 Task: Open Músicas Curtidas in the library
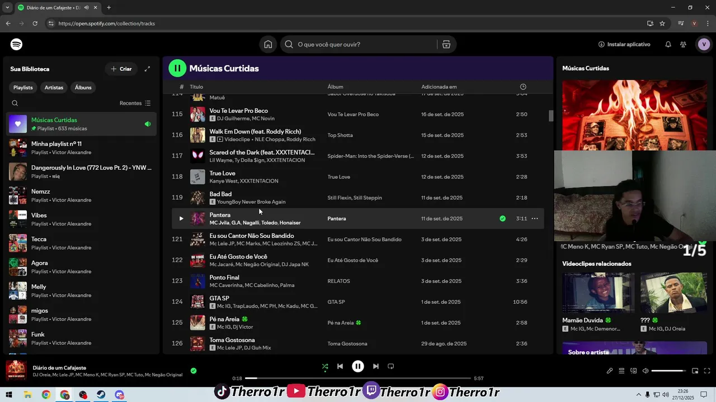(80, 124)
